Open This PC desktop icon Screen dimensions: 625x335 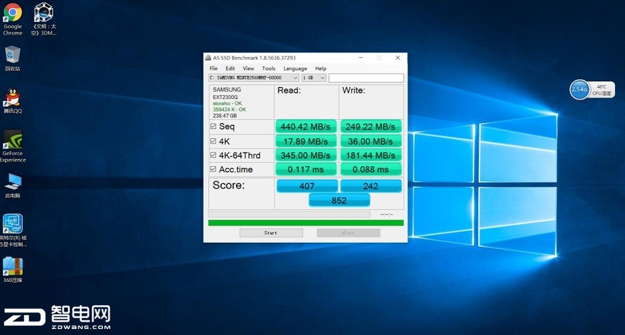coord(13,185)
